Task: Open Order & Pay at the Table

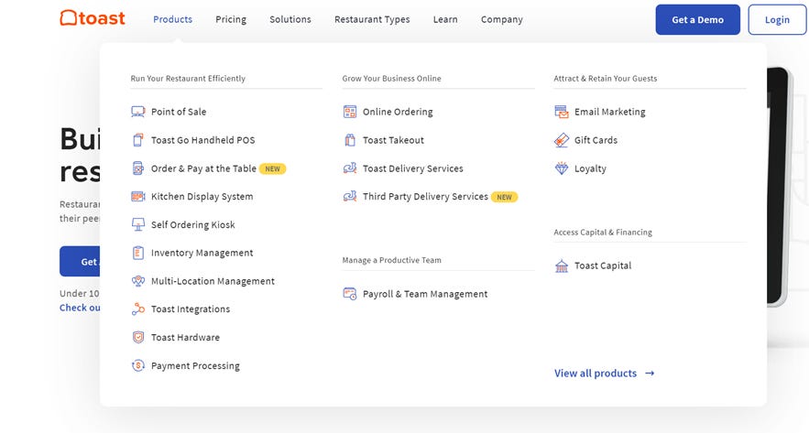Action: coord(203,168)
